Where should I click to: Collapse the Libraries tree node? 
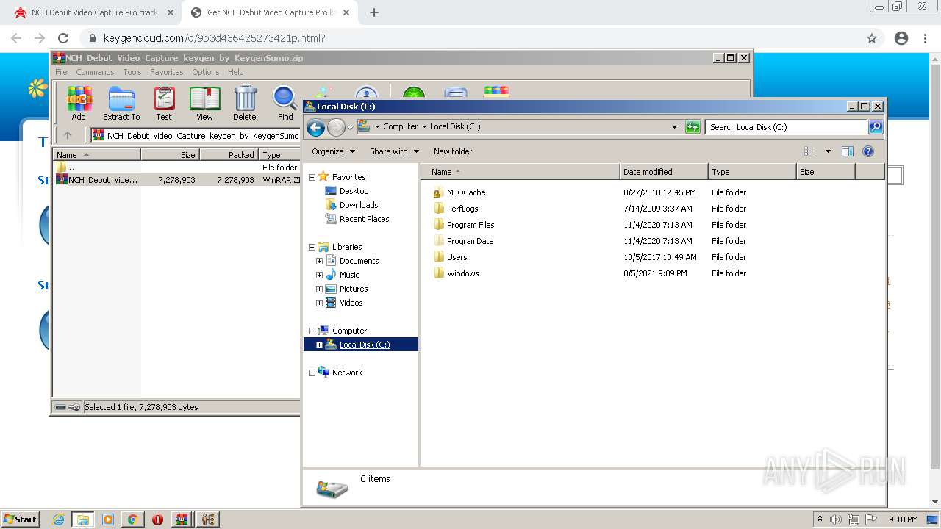(312, 247)
